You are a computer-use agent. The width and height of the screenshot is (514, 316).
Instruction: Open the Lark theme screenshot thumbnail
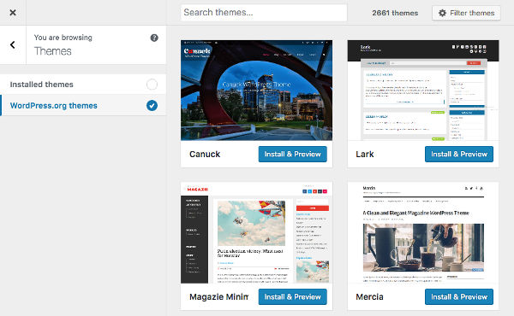423,91
